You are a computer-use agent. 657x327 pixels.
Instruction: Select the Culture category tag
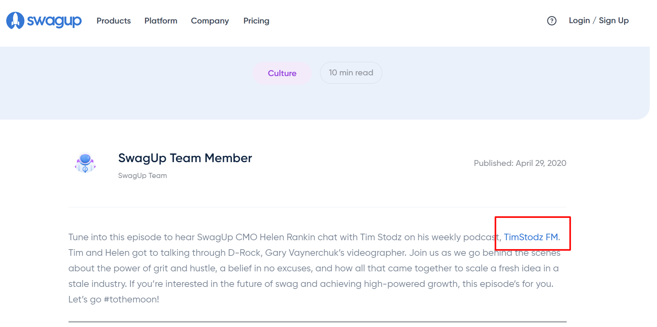(x=282, y=73)
